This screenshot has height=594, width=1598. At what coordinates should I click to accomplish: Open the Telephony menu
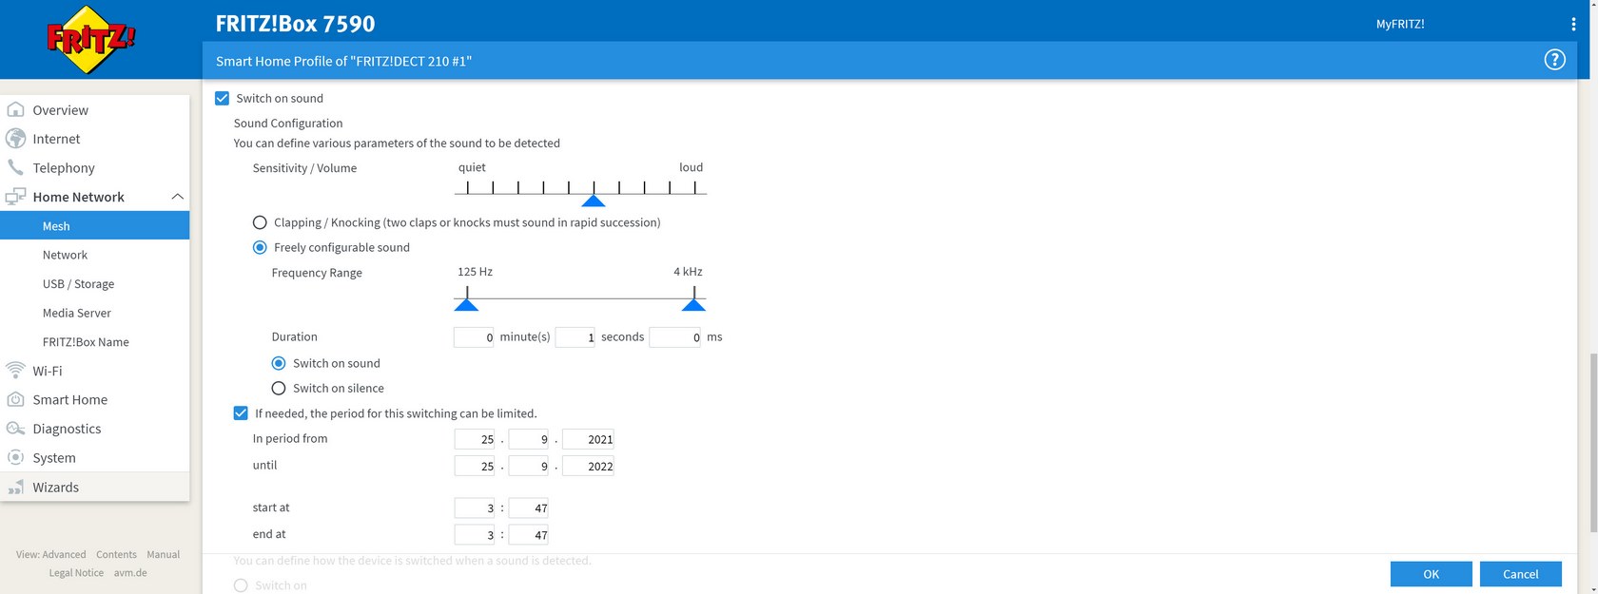(95, 167)
